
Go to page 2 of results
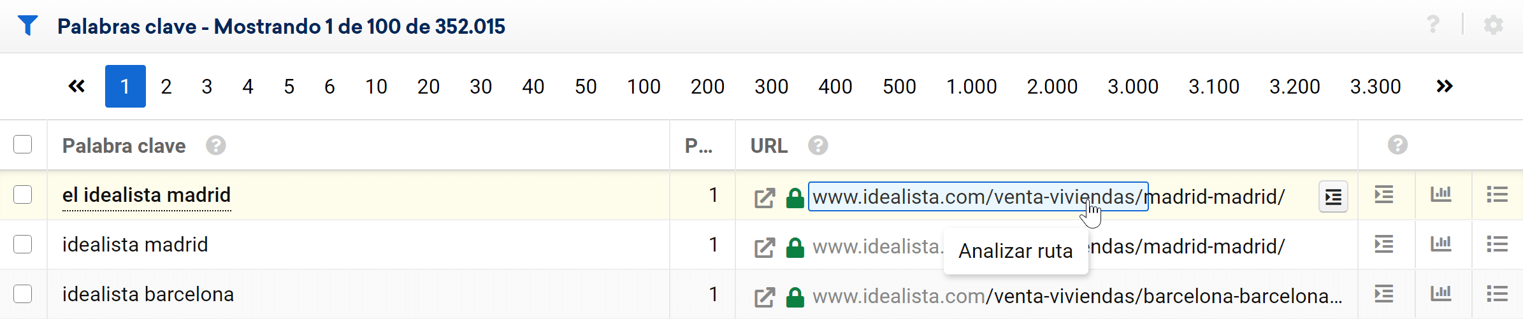(166, 87)
